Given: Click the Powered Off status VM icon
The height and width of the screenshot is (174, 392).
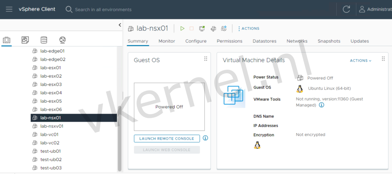Looking at the screenshot, I should point(300,78).
